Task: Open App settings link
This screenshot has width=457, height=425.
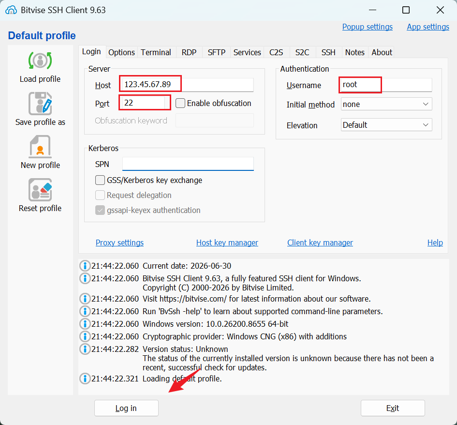Action: [428, 27]
